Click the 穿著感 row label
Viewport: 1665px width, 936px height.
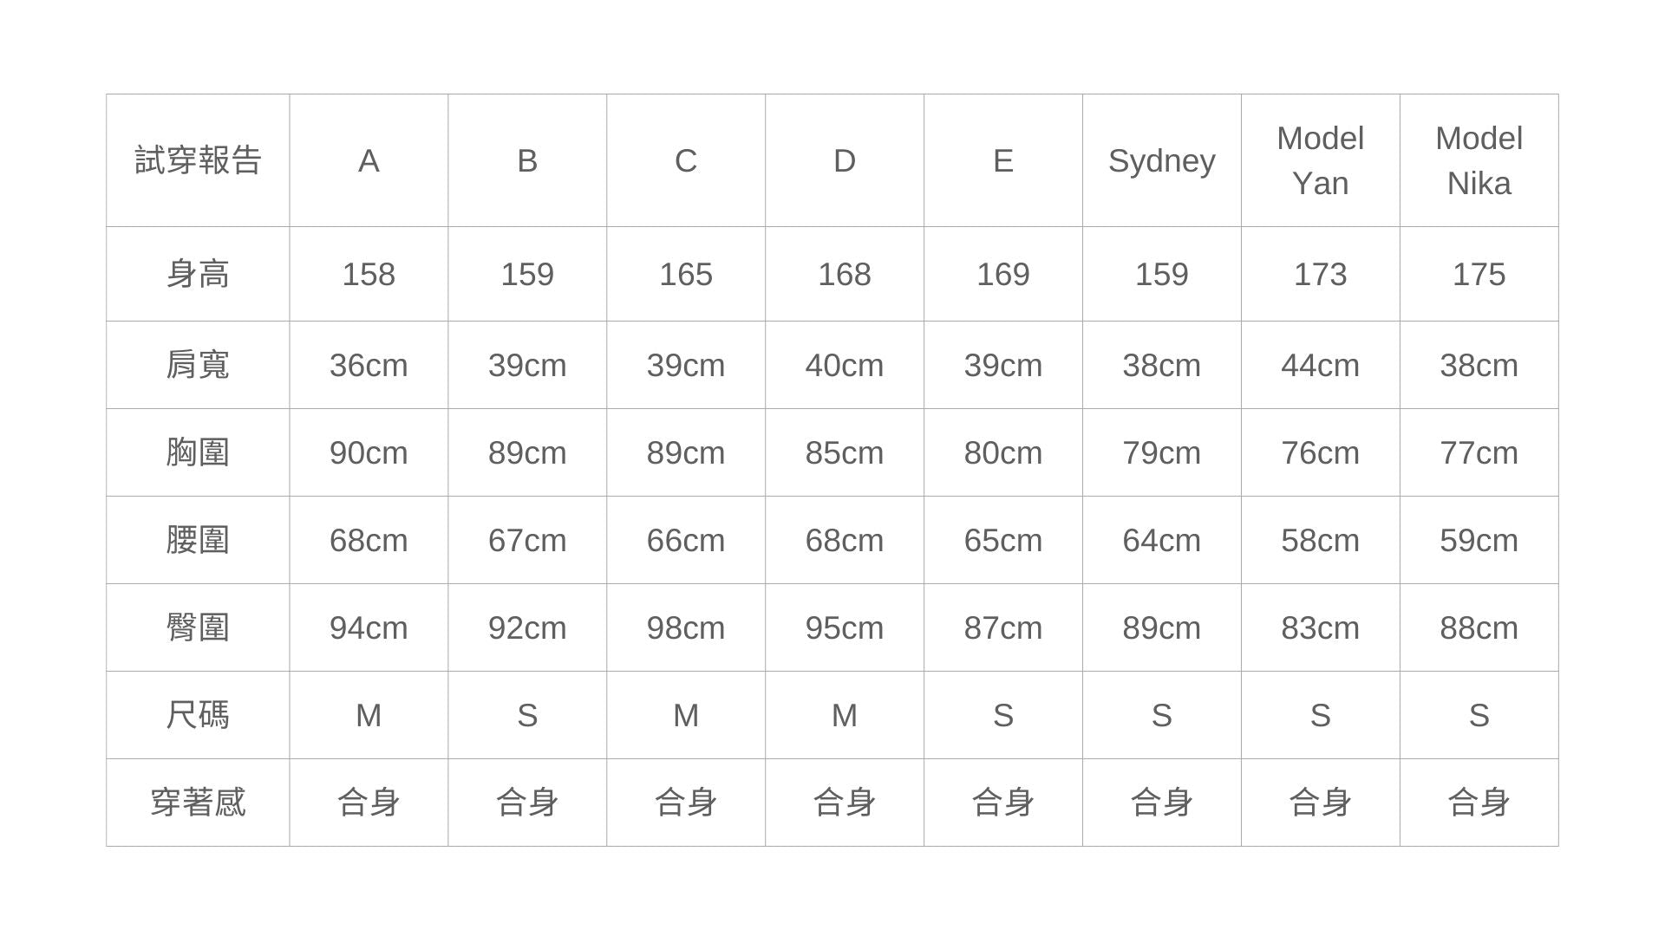click(198, 802)
